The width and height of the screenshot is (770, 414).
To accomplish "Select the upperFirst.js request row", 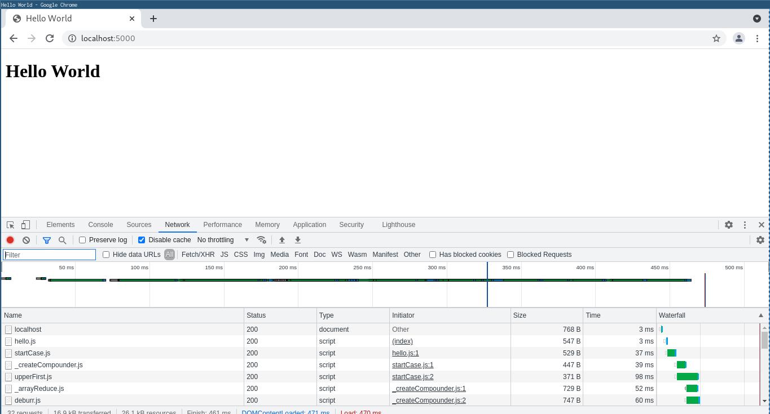I will click(381, 377).
